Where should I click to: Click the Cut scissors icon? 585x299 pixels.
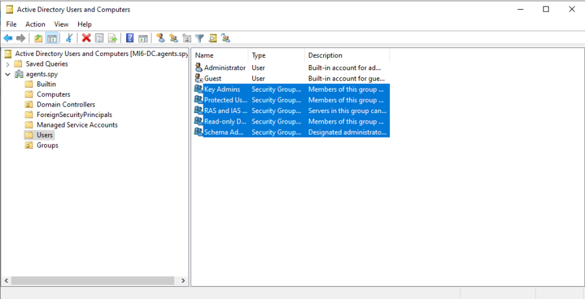(x=69, y=38)
